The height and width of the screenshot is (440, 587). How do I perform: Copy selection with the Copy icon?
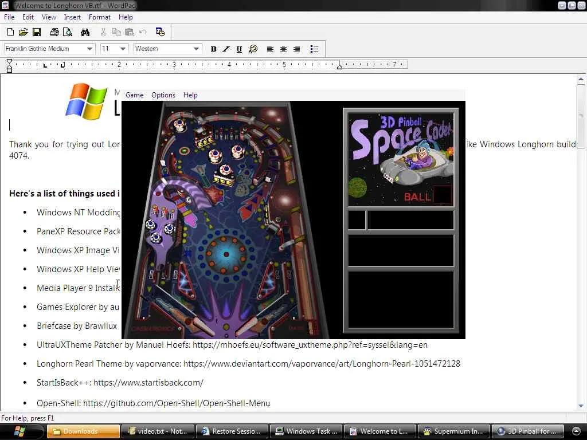coord(116,32)
